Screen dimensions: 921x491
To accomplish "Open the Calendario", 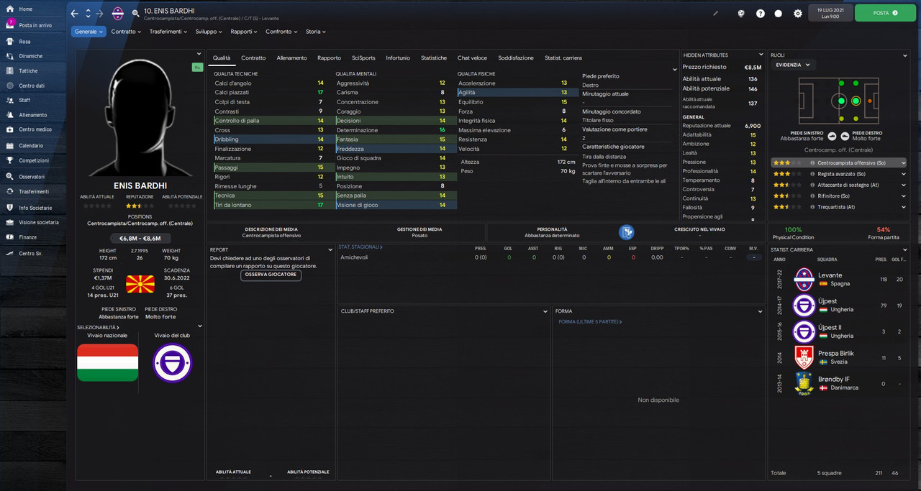I will pos(31,145).
